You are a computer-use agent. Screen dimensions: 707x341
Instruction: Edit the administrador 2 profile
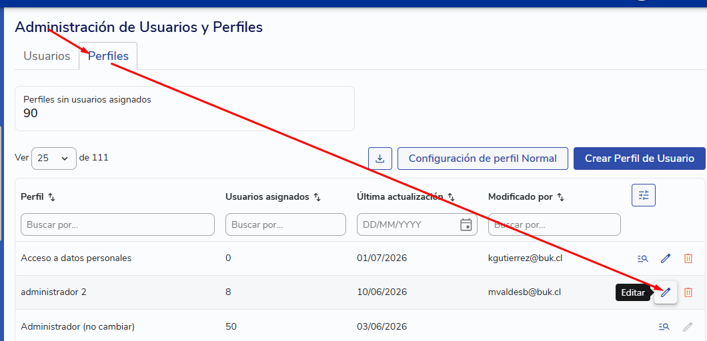(666, 292)
